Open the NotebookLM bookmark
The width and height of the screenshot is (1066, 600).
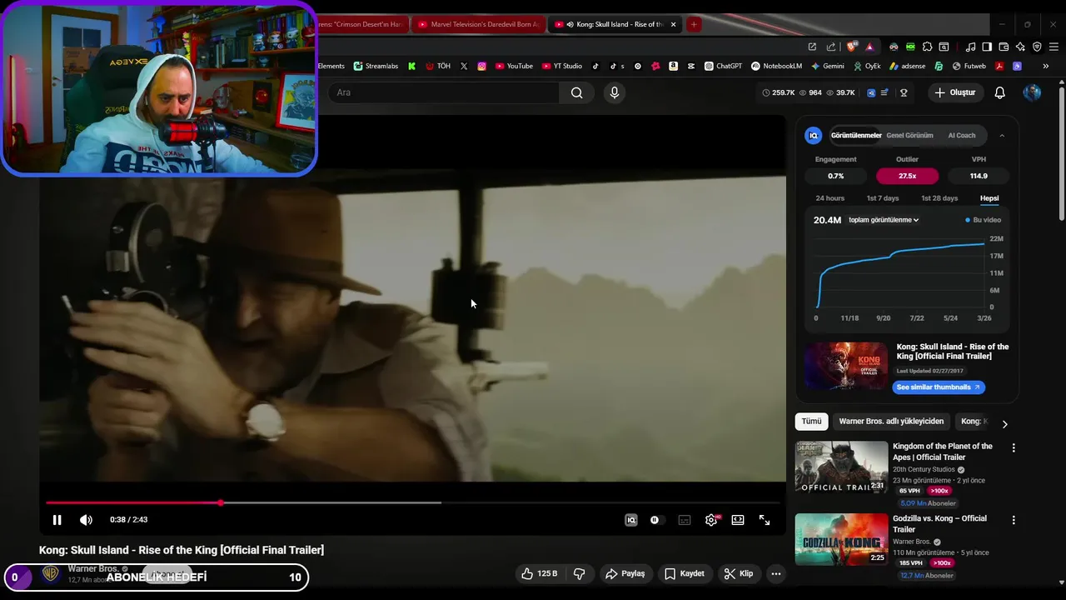point(776,66)
